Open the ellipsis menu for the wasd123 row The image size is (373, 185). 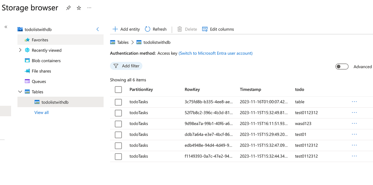[x=354, y=123]
